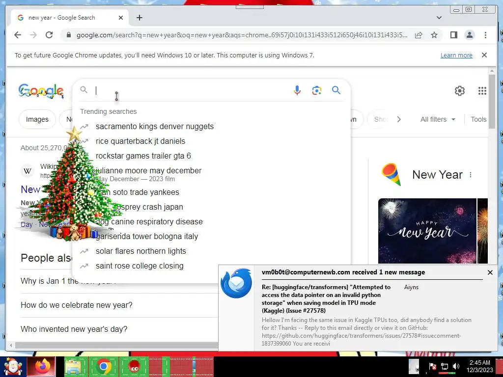Screen dimensions: 503x377
Task: Open File Explorer from the taskbar
Action: tap(74, 366)
